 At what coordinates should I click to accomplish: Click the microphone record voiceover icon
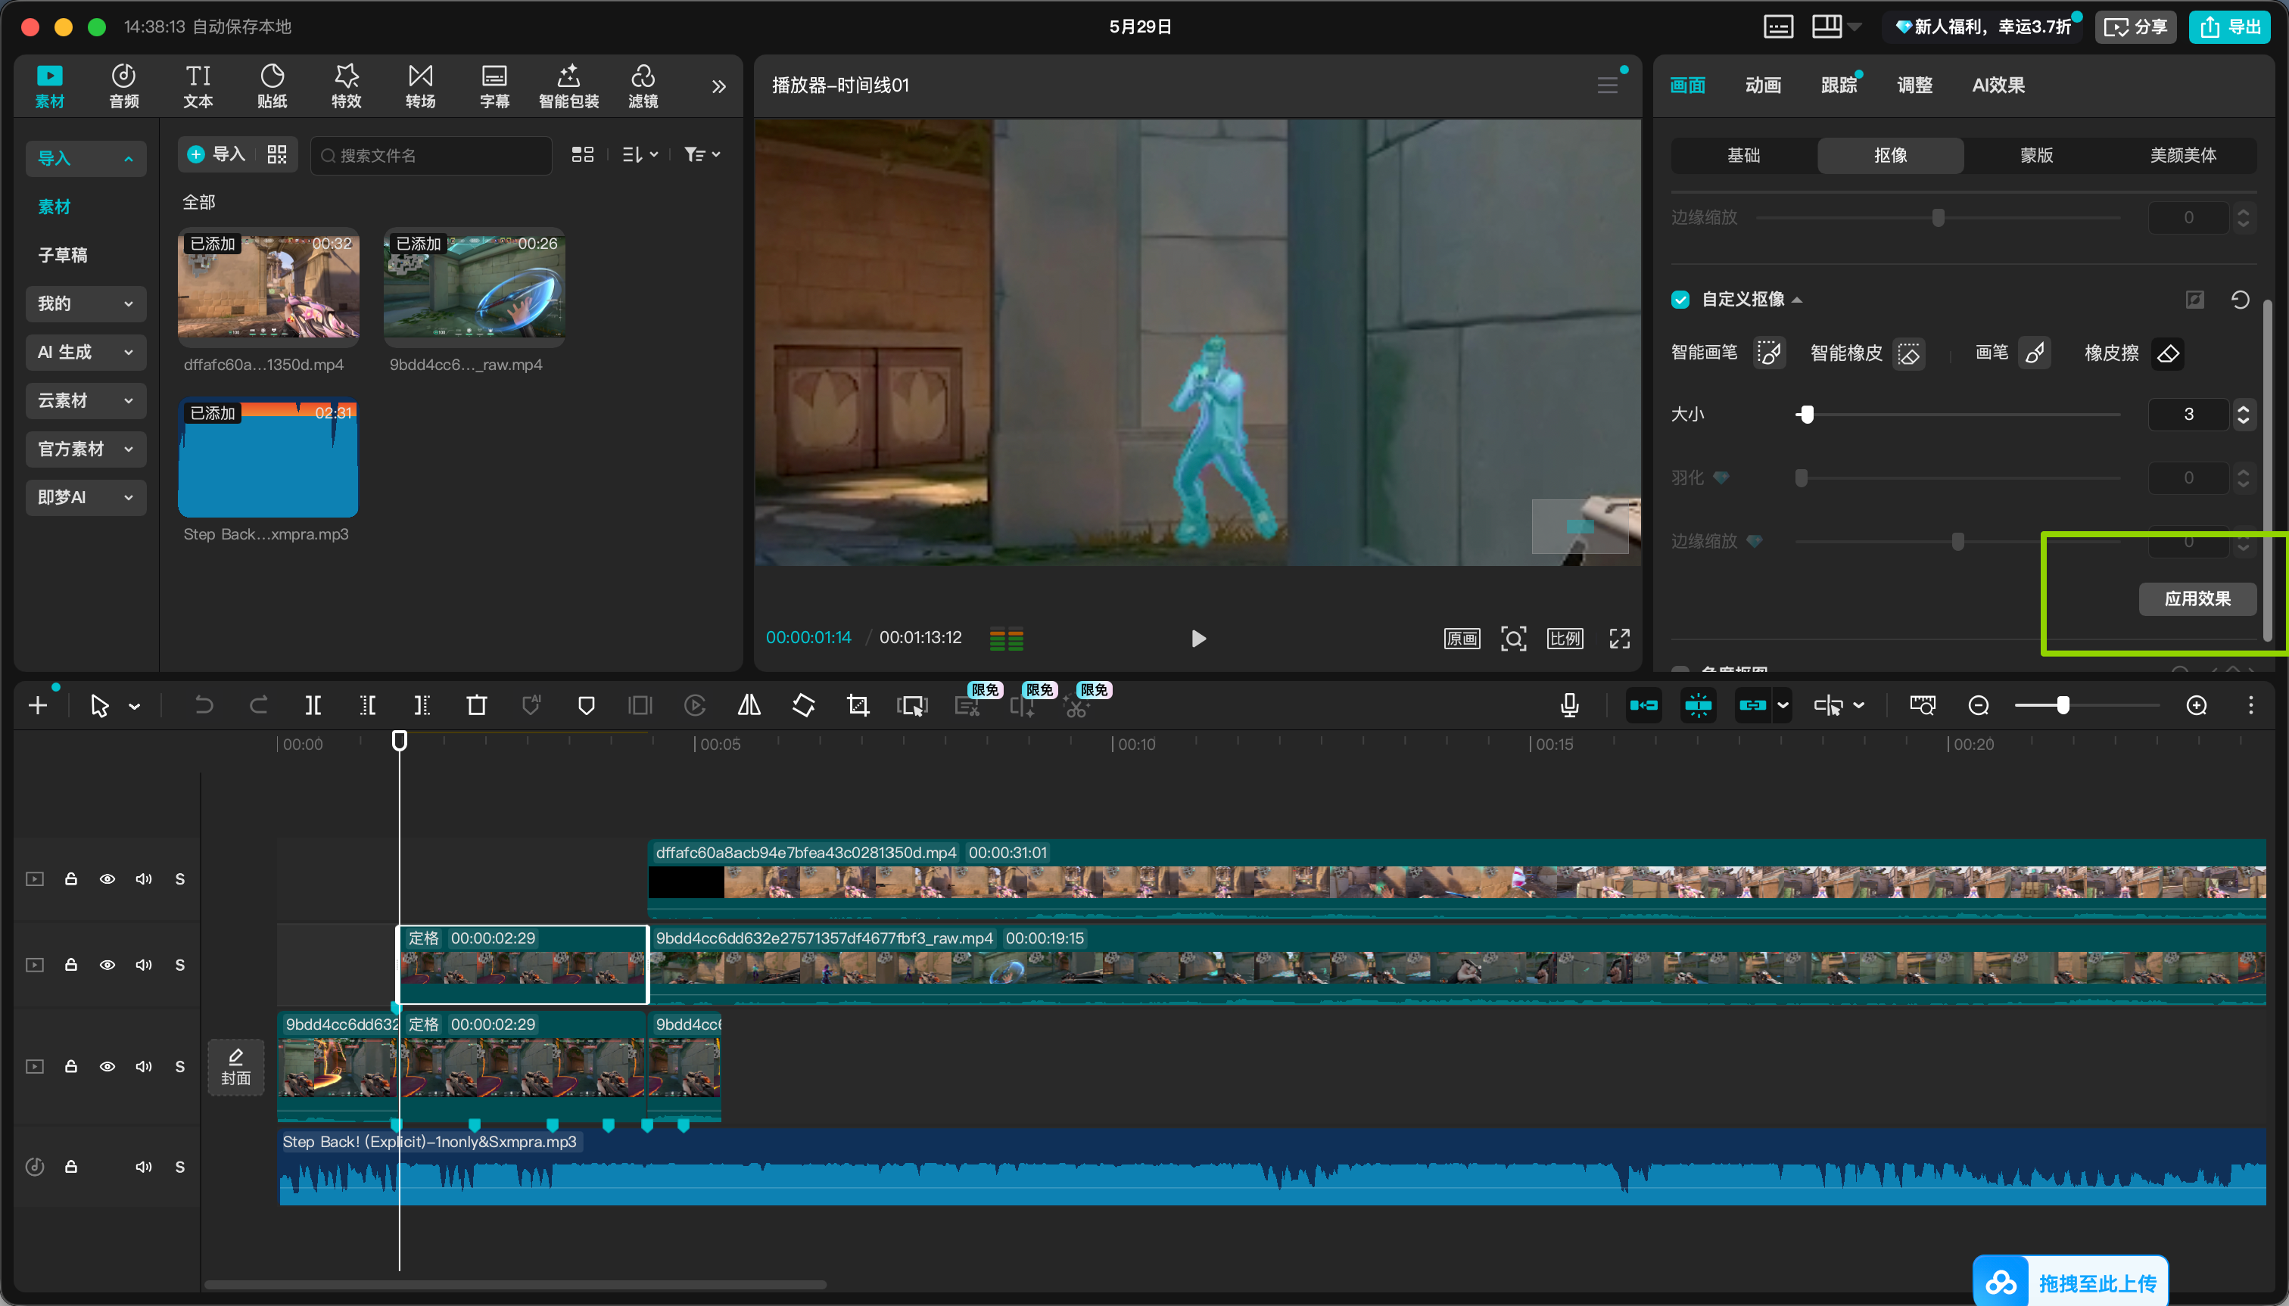pos(1569,706)
